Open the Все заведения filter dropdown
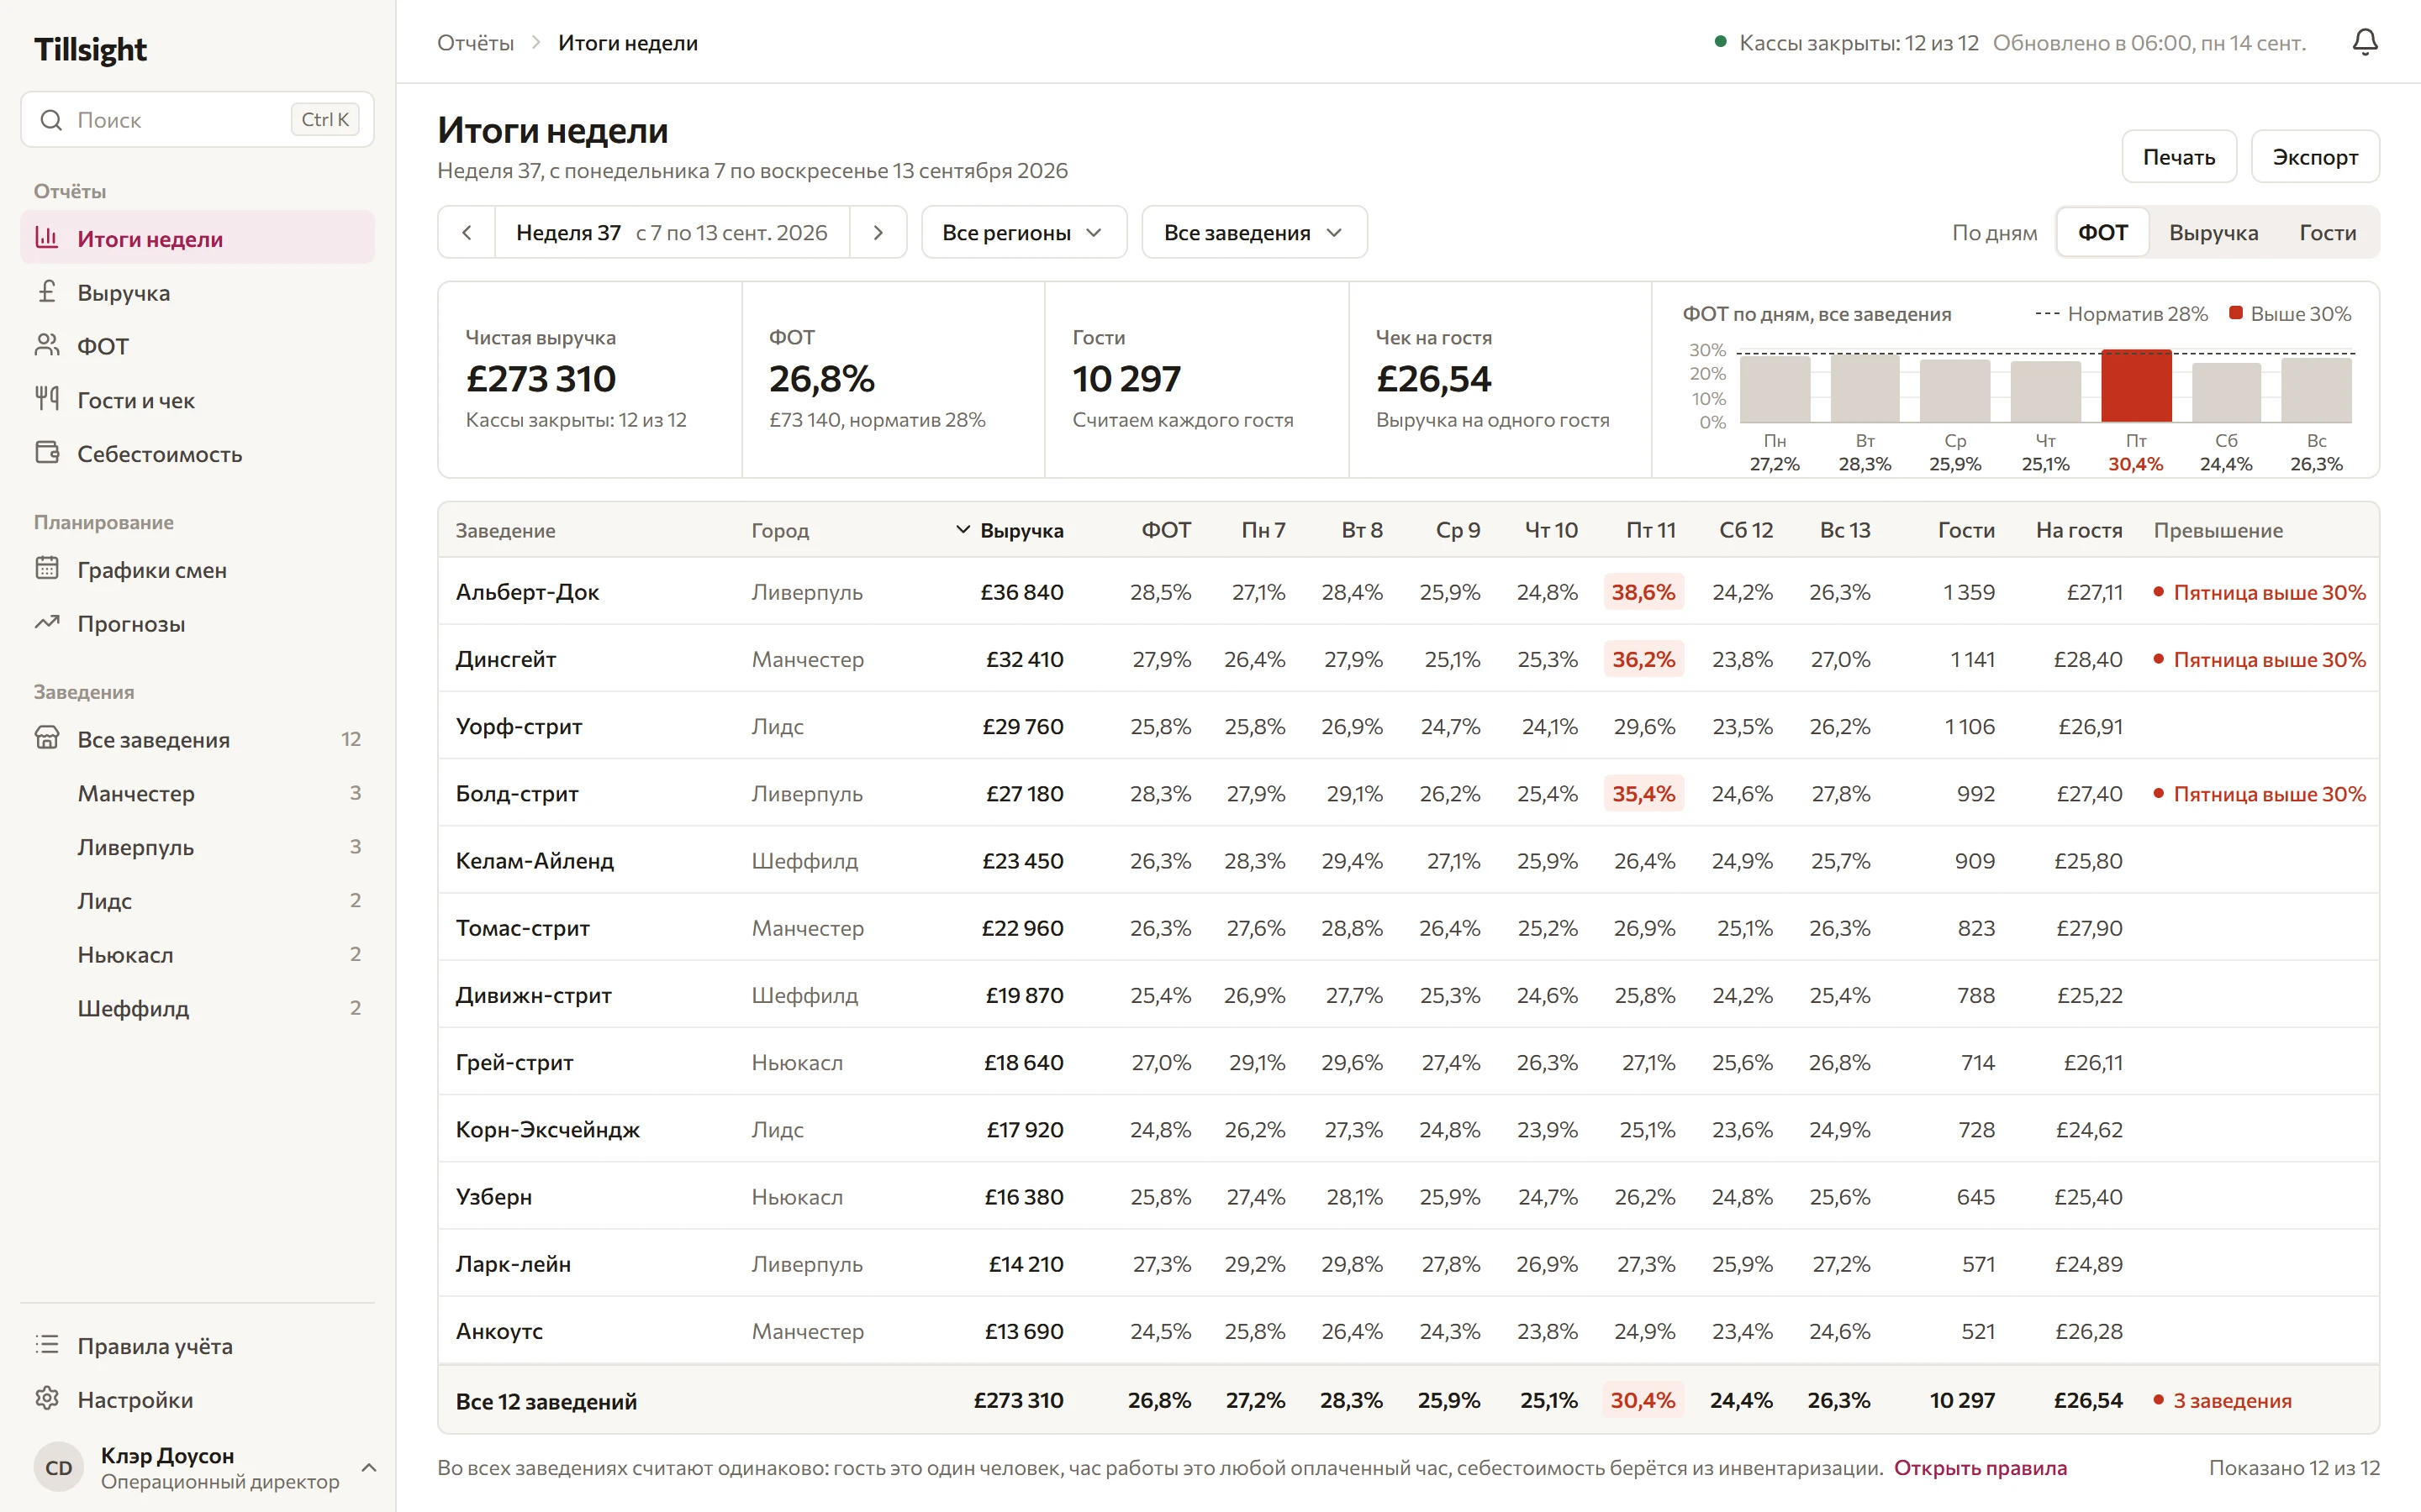The image size is (2421, 1512). (1253, 233)
